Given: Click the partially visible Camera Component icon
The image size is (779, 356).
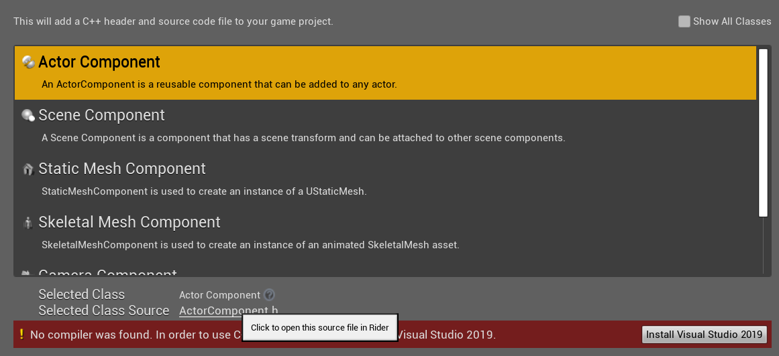Looking at the screenshot, I should [x=27, y=273].
